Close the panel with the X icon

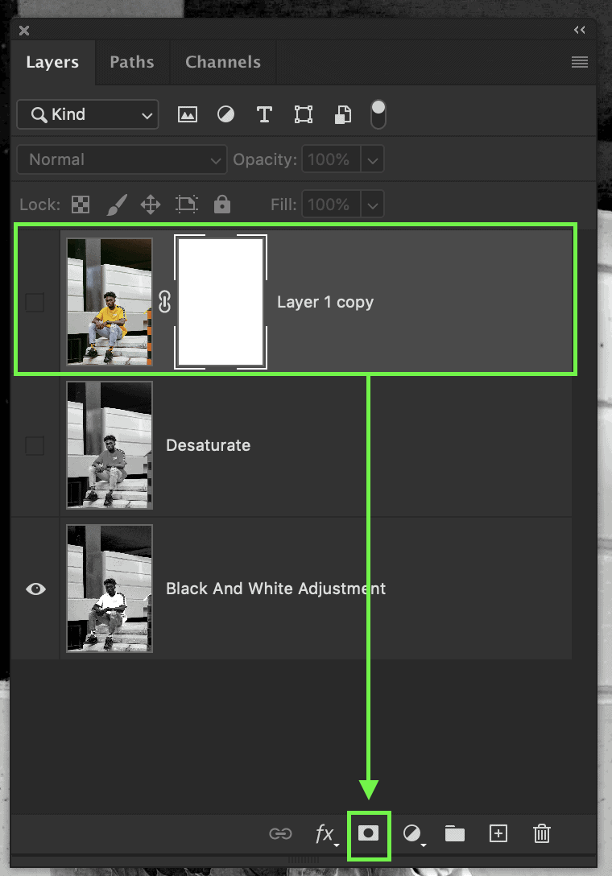click(24, 30)
